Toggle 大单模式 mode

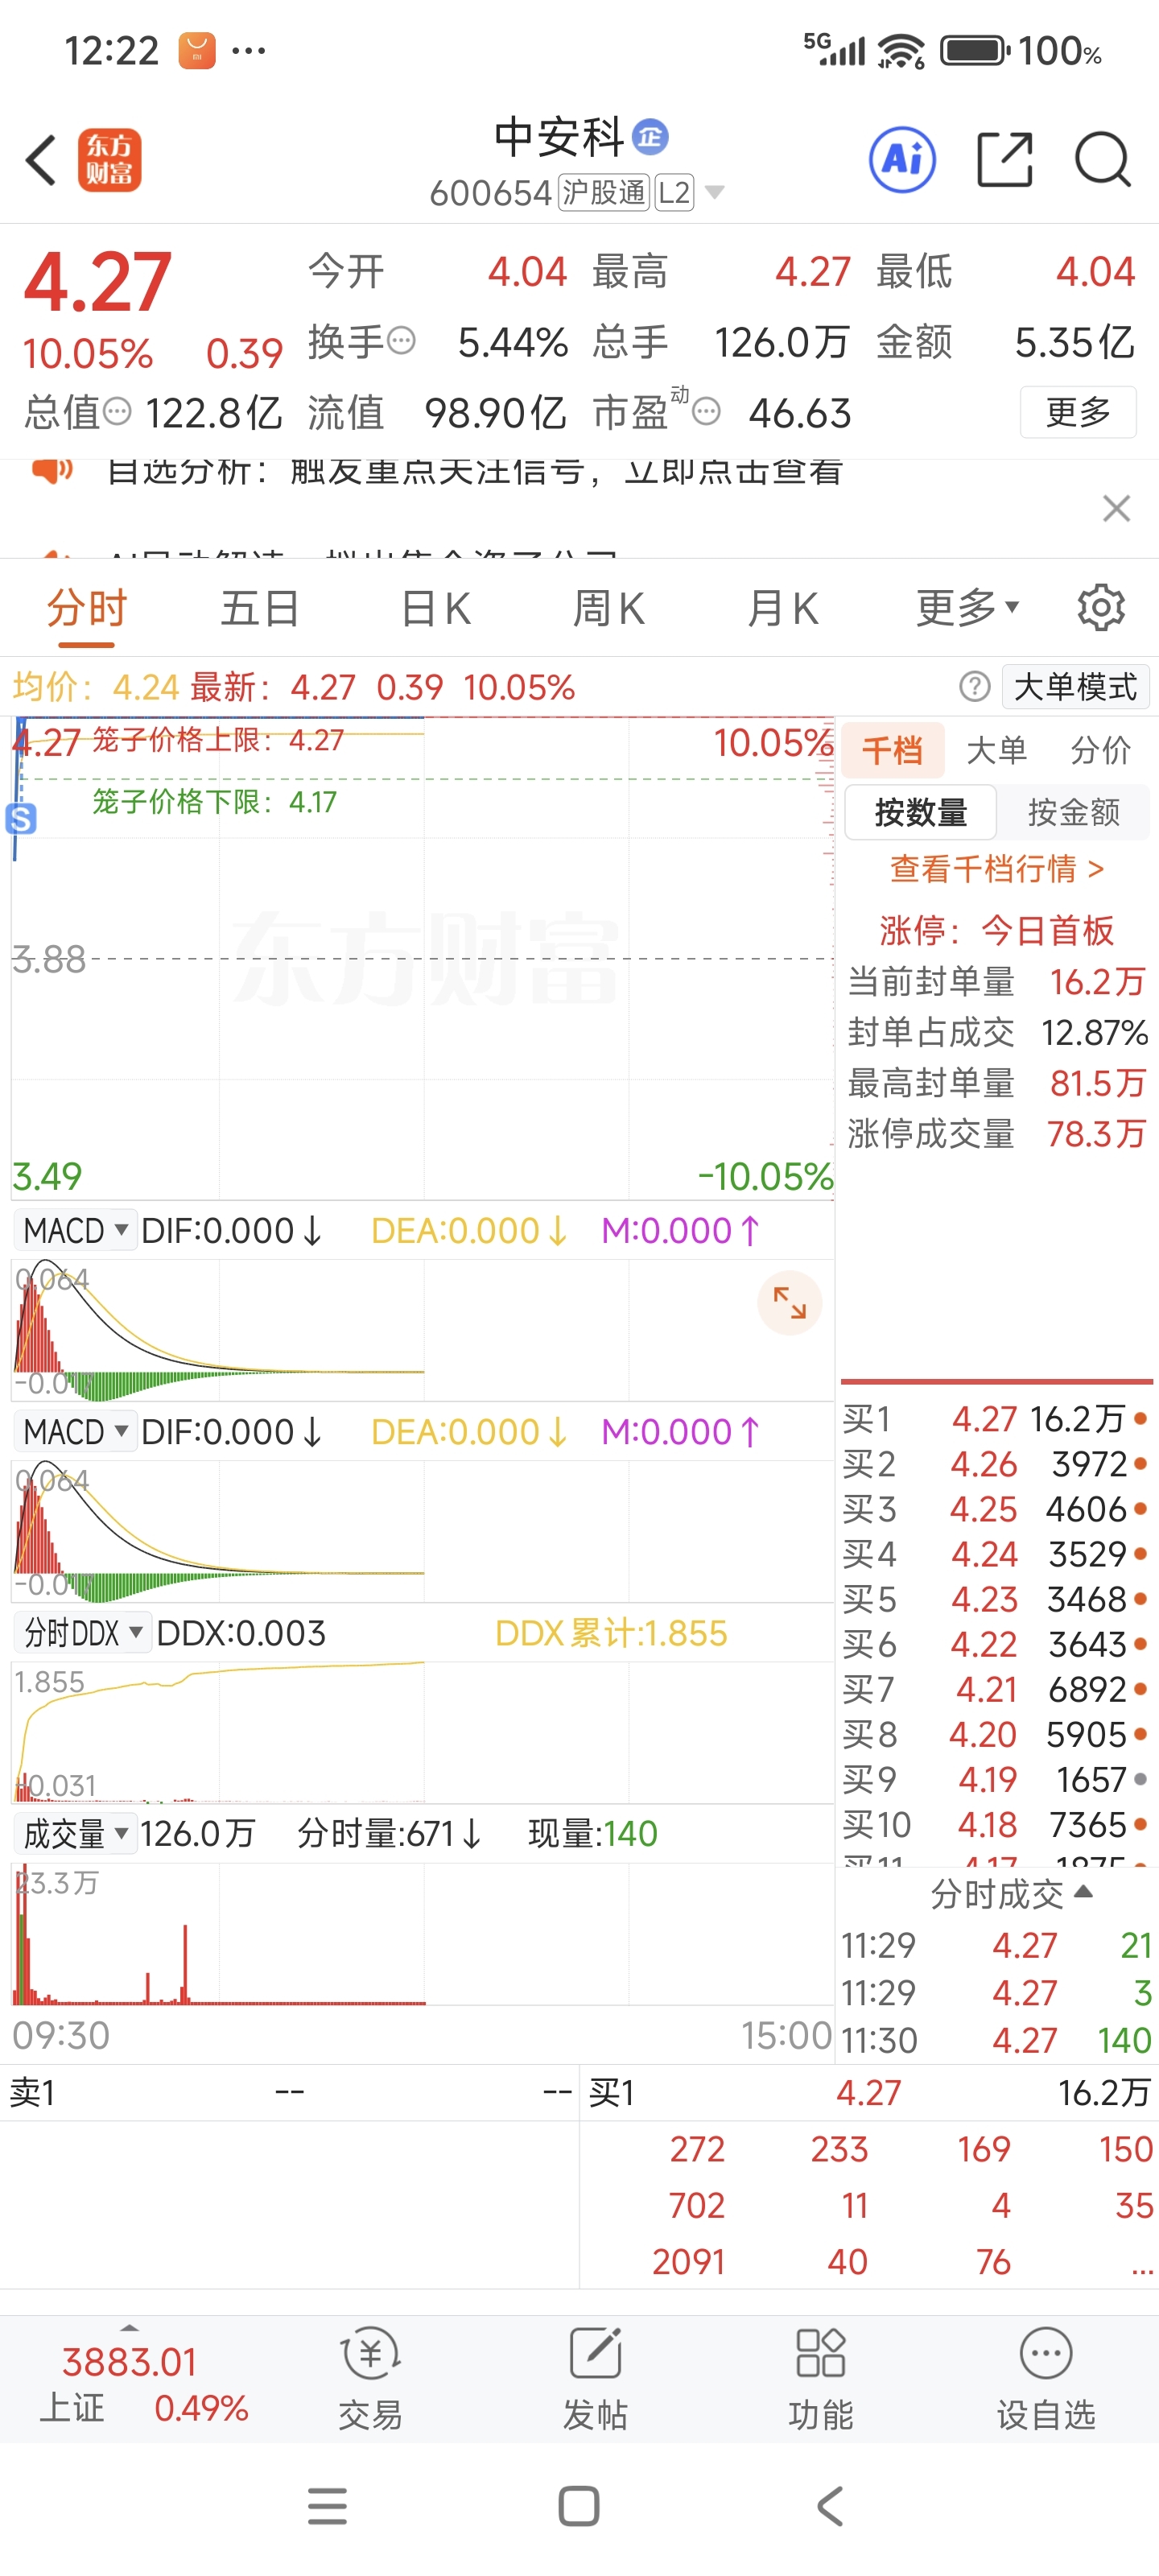click(1075, 687)
